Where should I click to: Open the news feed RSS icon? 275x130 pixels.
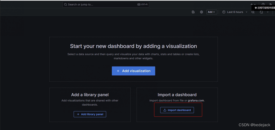(x=271, y=4)
